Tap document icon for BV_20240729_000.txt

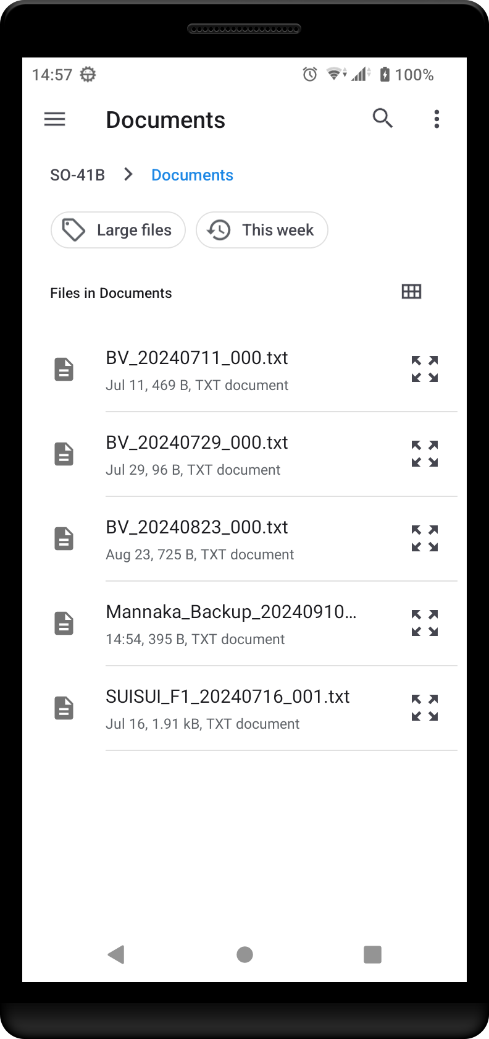click(x=64, y=454)
